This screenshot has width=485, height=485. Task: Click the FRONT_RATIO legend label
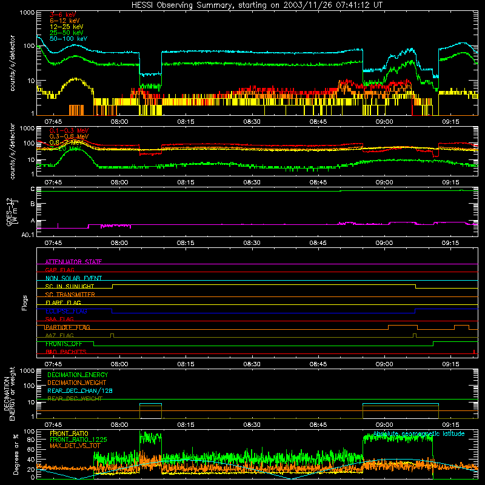(x=69, y=433)
